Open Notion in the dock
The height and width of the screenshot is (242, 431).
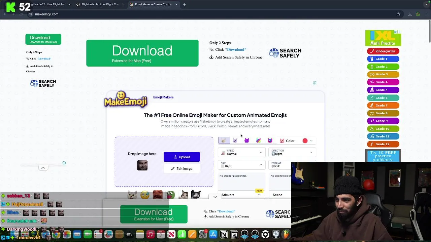click(224, 234)
